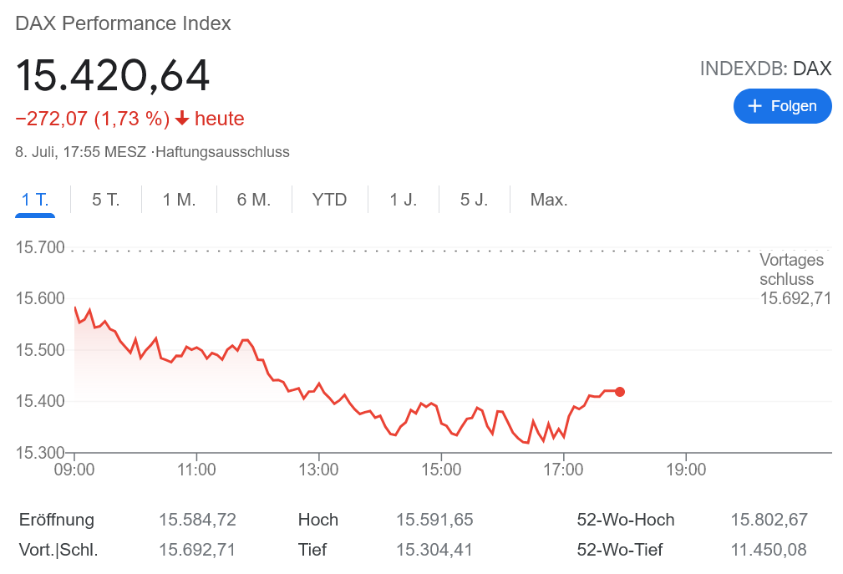
Task: Click the Vortagesschluss 15.692,71 label
Action: click(x=795, y=279)
